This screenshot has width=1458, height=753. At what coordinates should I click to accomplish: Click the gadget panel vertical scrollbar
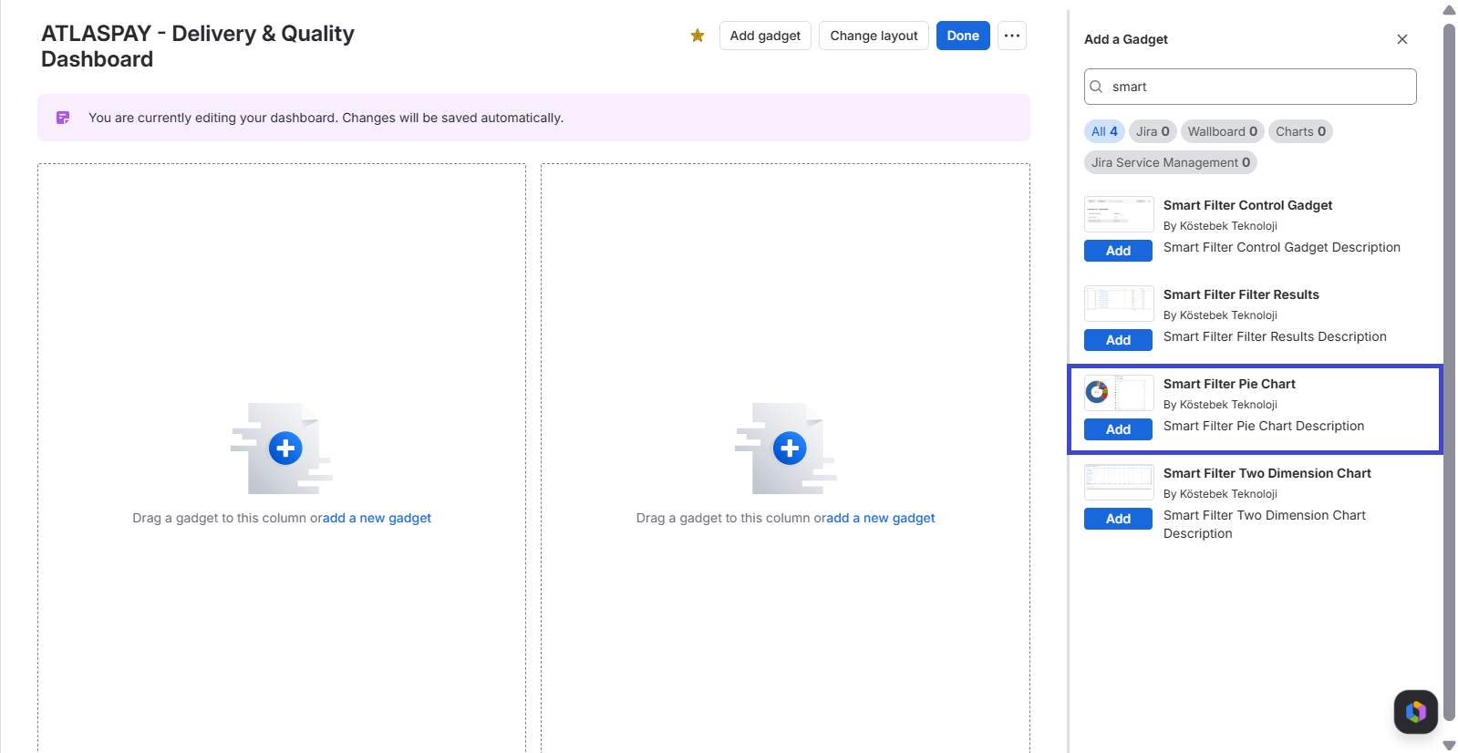click(1449, 372)
